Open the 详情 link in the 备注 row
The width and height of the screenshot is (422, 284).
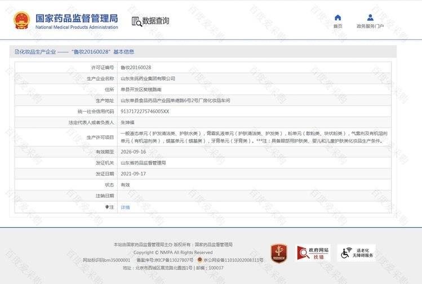[125, 207]
